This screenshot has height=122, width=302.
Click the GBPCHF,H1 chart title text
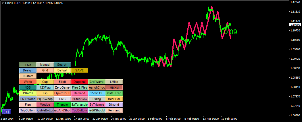tap(13, 3)
